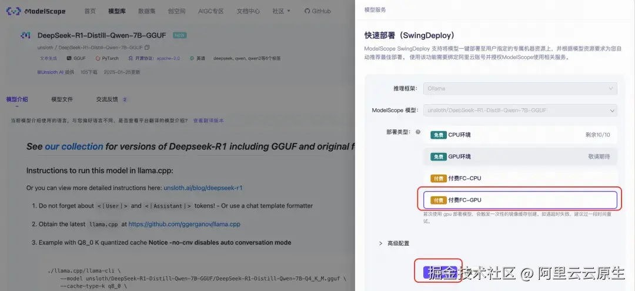
Task: Click the ModelScope logo in the header
Action: pos(36,11)
